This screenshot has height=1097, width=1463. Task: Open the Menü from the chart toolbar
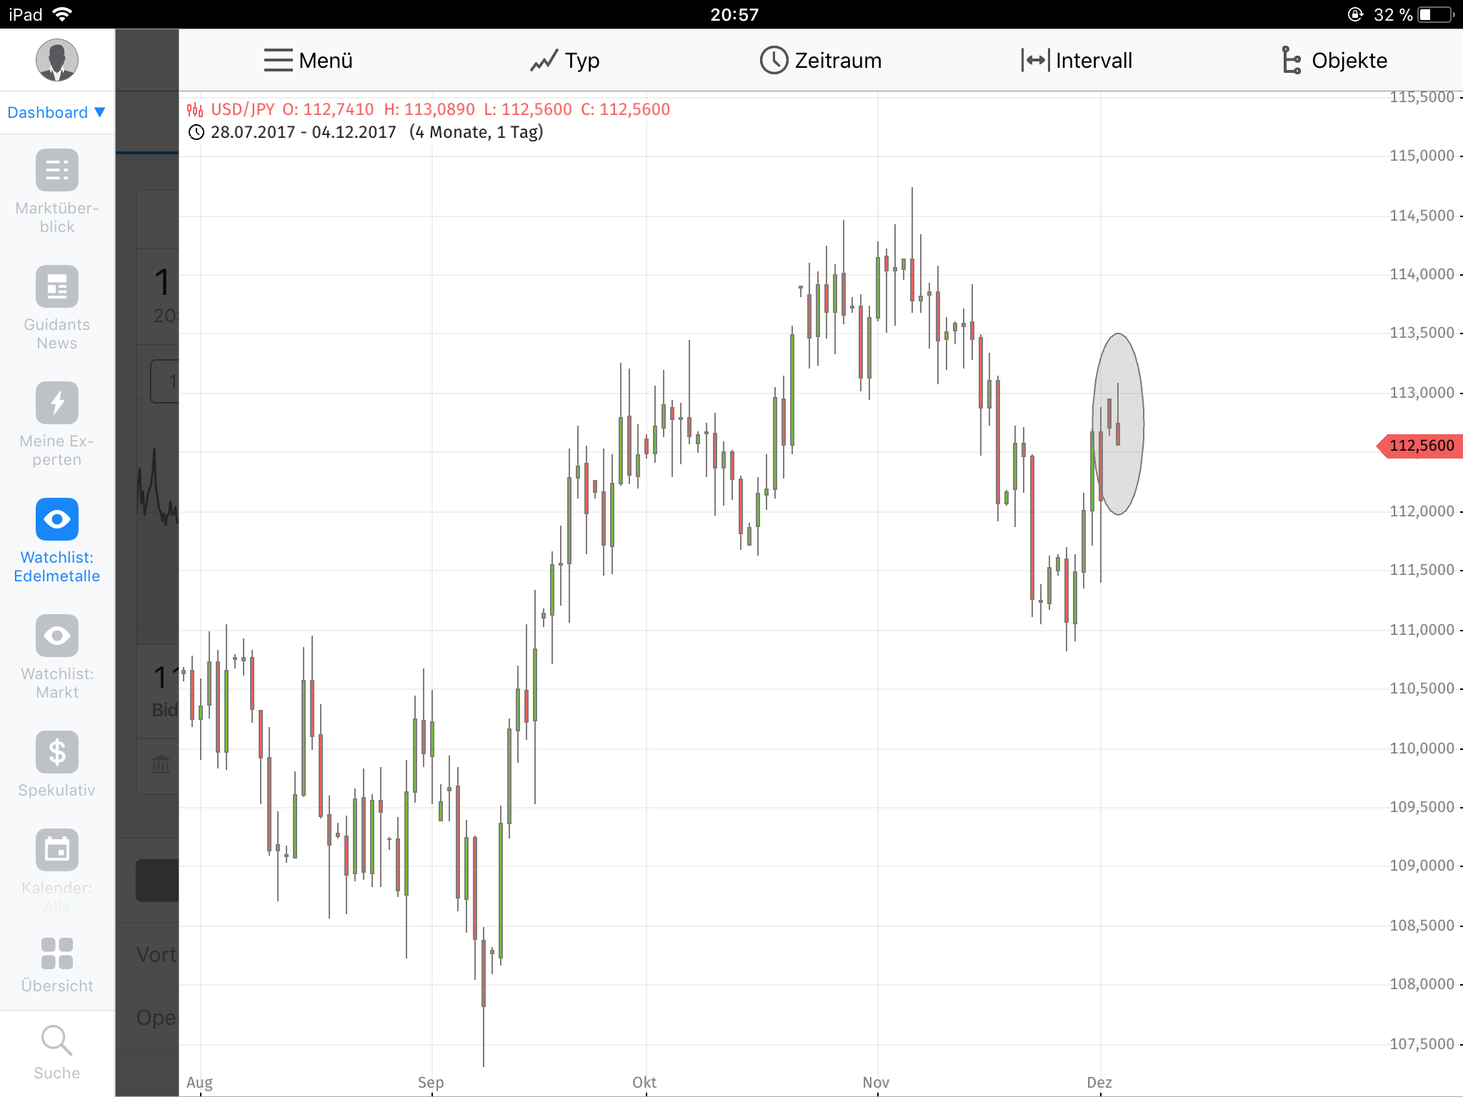click(306, 61)
